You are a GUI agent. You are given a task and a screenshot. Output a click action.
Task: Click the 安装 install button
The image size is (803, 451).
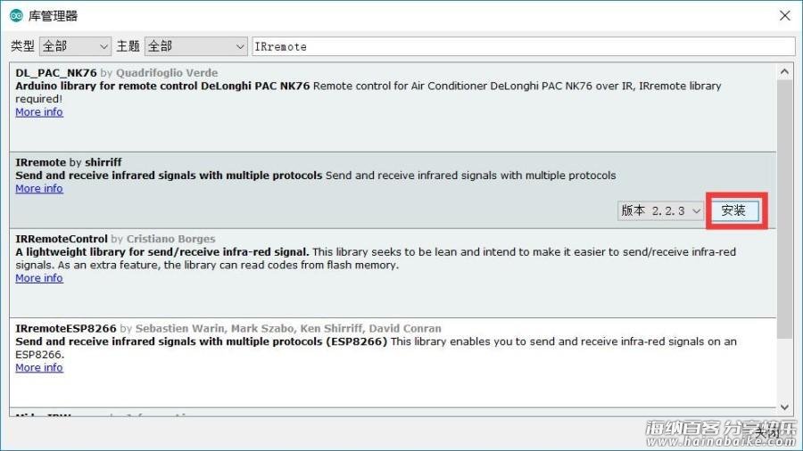[x=734, y=210]
